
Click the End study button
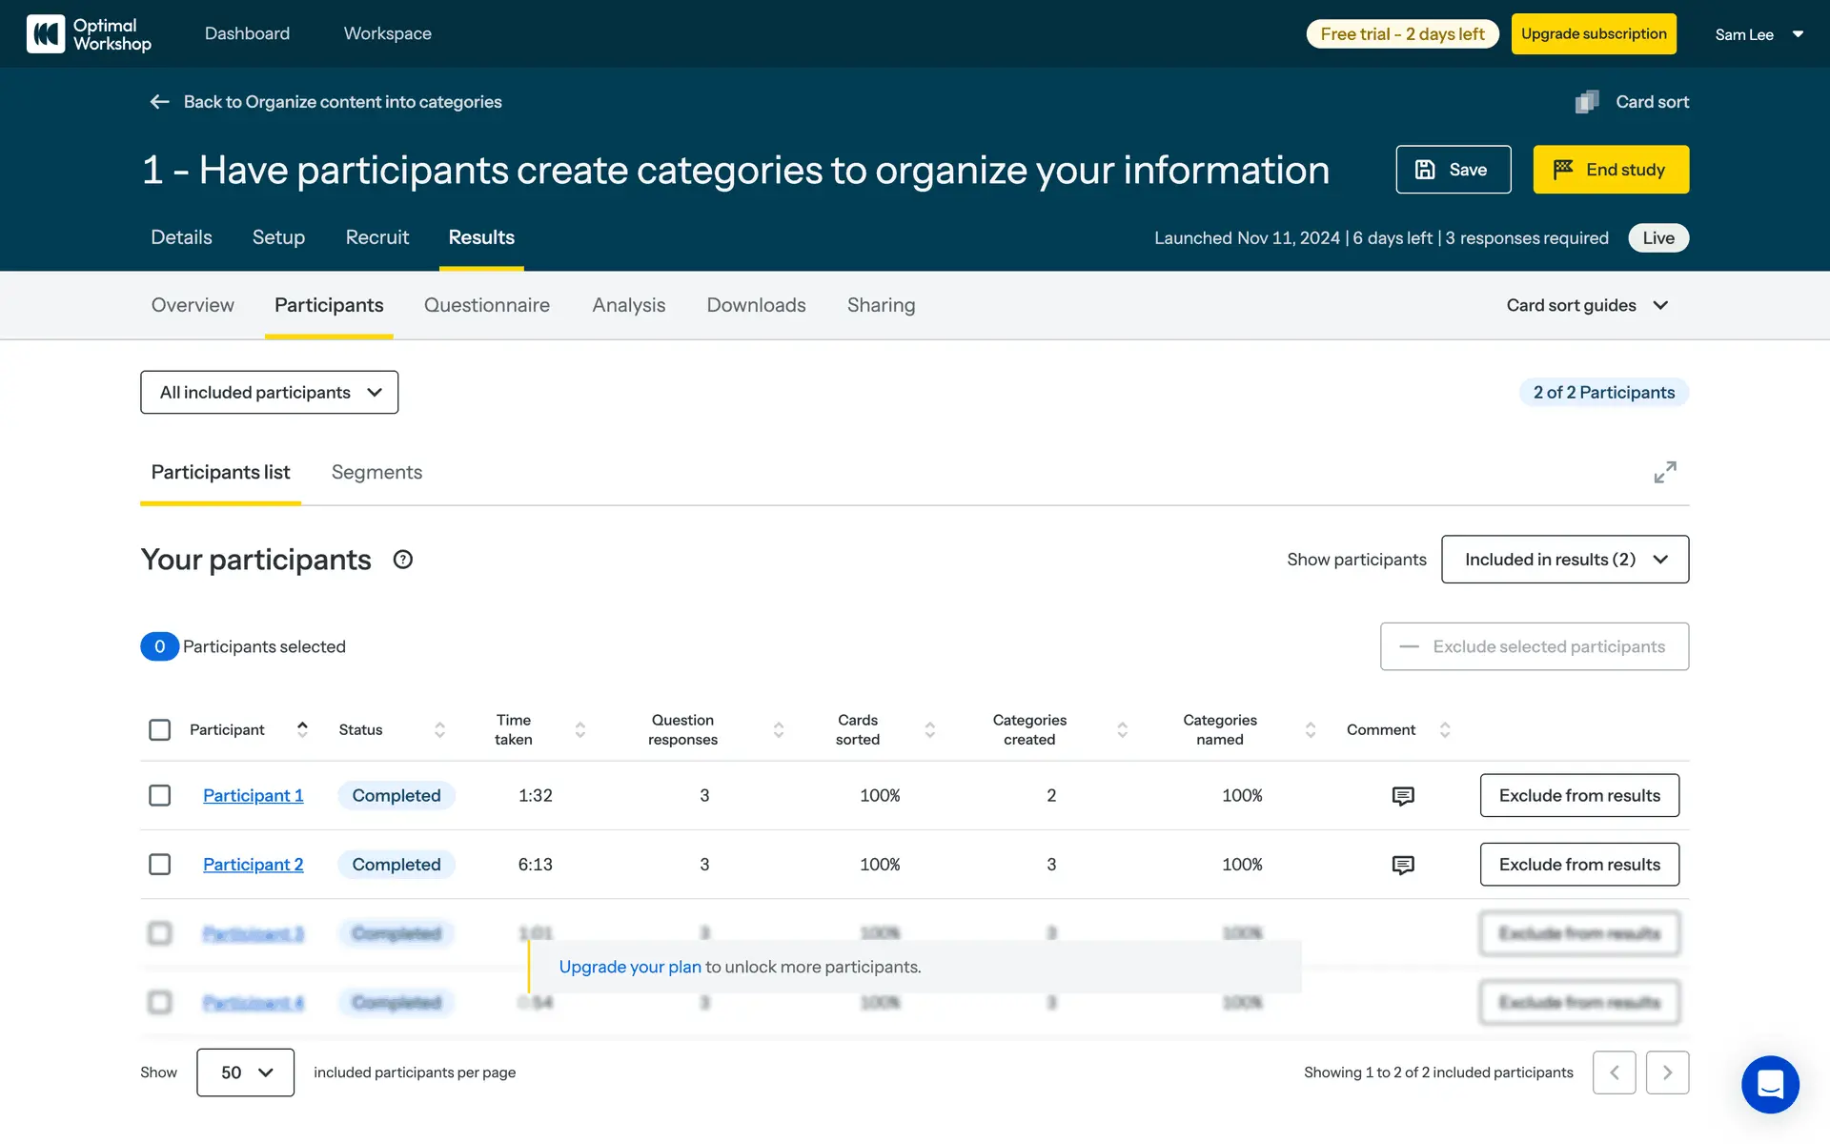[1610, 170]
